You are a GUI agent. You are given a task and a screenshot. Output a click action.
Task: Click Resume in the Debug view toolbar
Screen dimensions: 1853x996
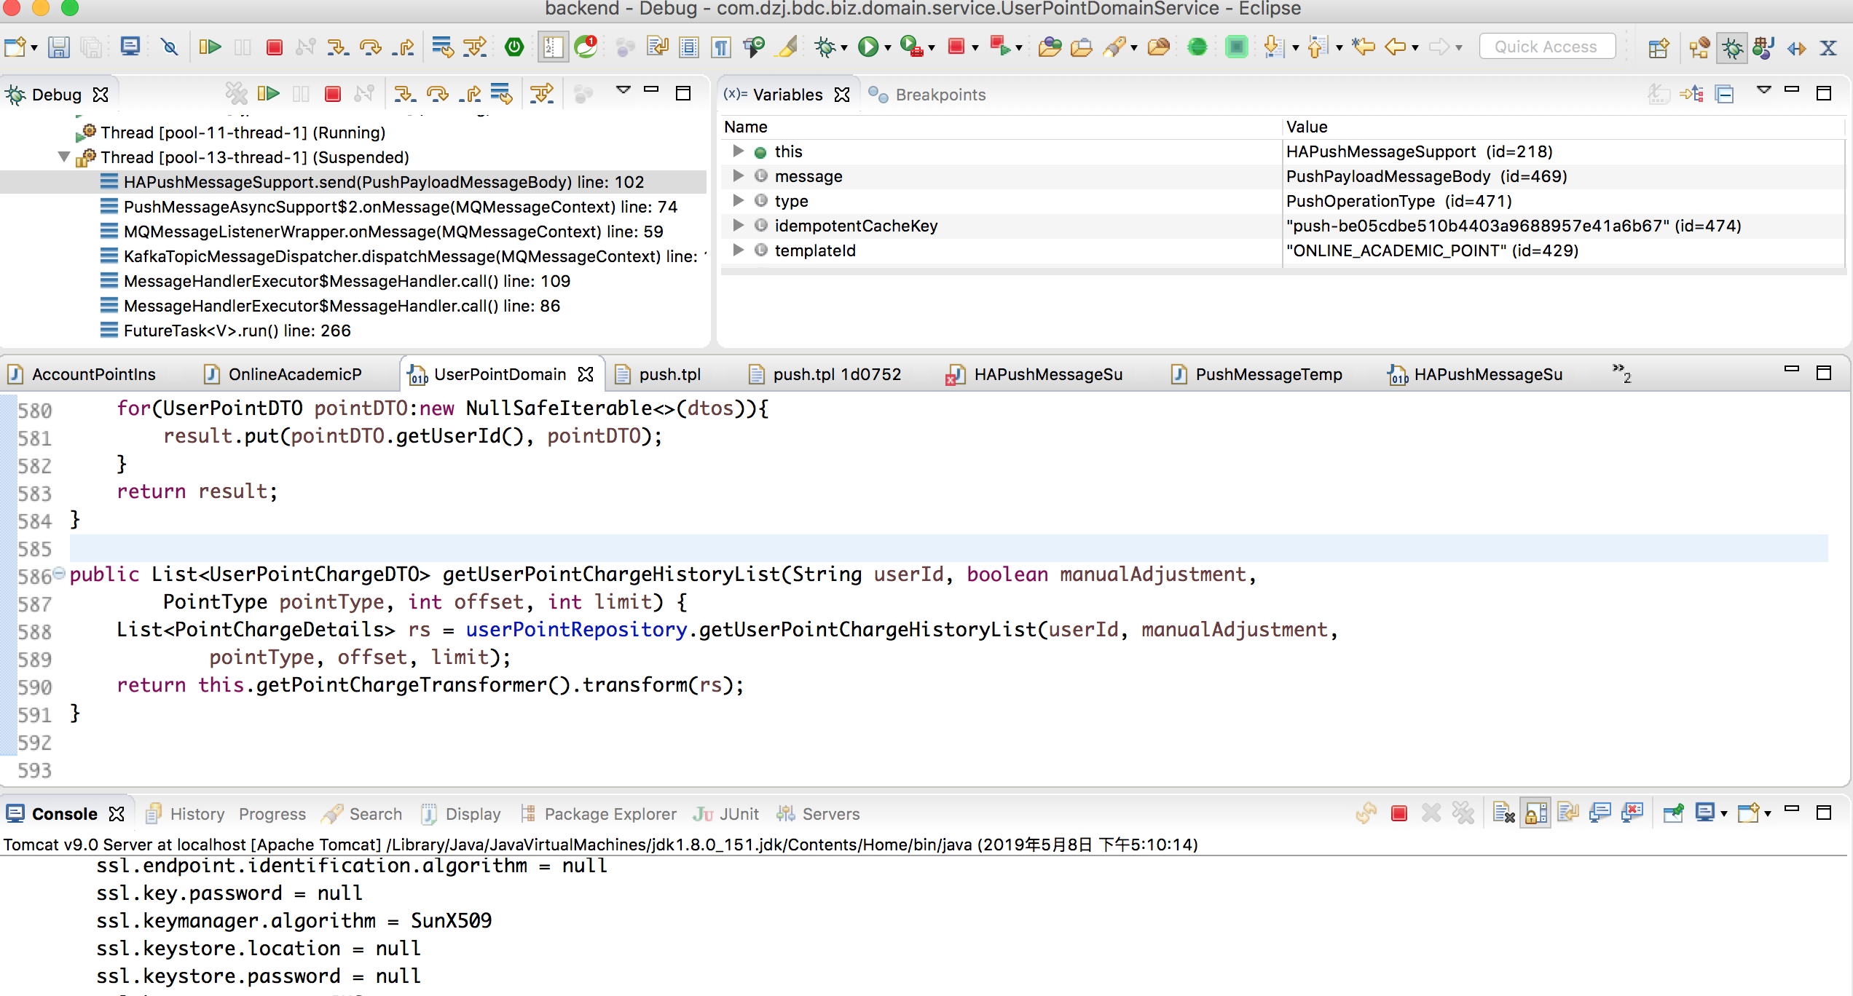268,94
